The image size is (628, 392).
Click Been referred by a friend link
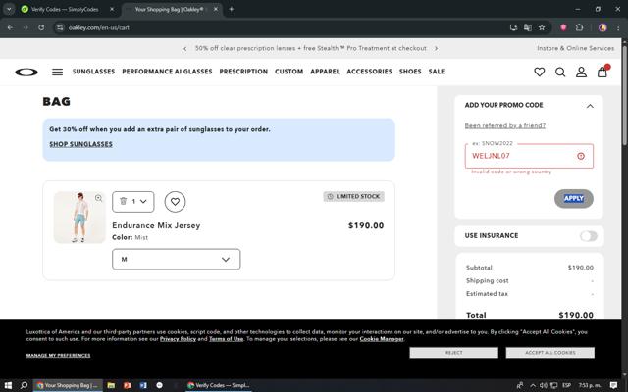[x=505, y=125]
